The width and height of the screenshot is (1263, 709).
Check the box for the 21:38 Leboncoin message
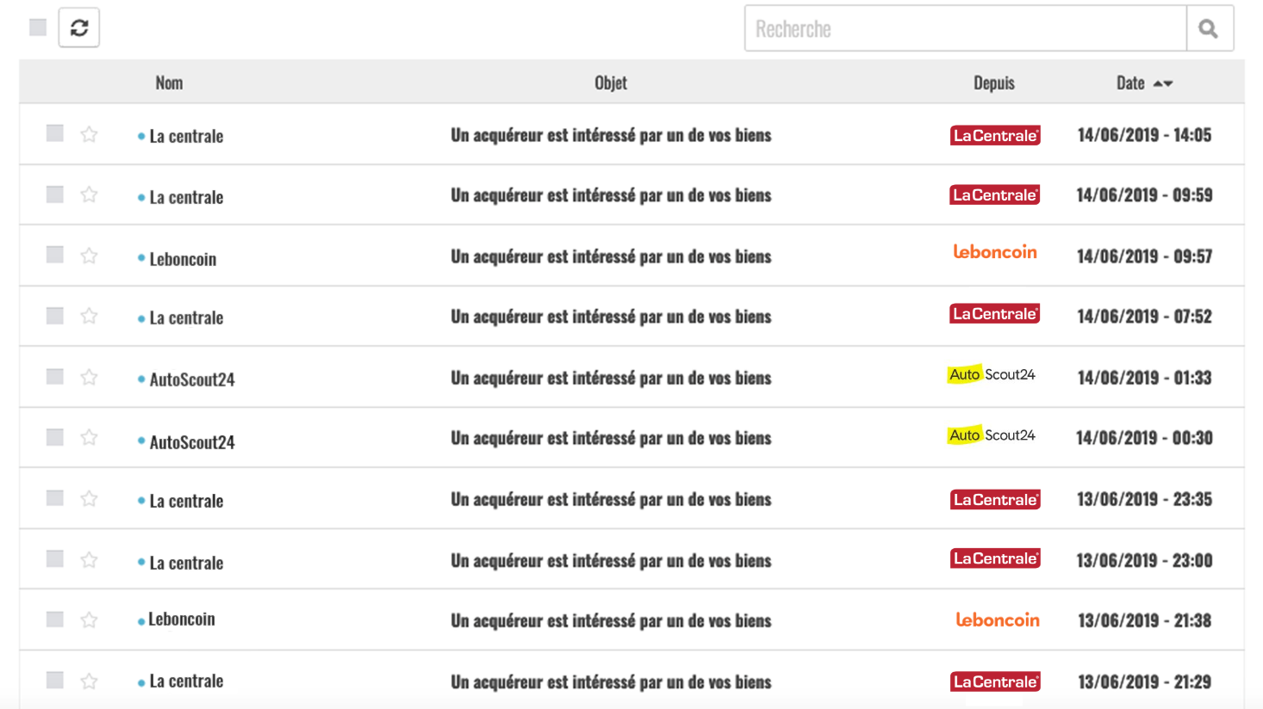(x=55, y=620)
